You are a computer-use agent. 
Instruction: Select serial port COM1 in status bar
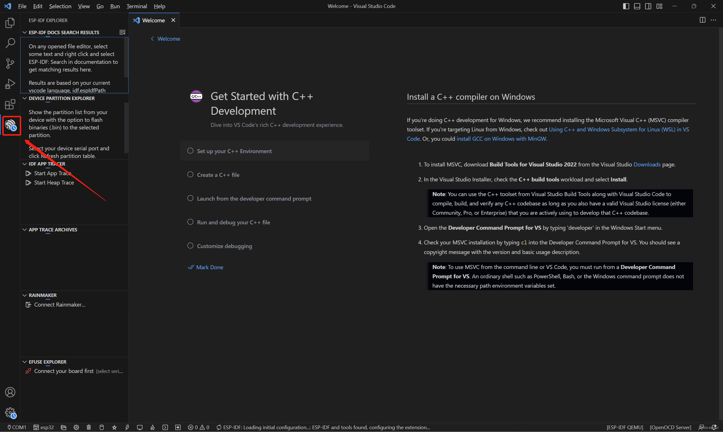(17, 427)
